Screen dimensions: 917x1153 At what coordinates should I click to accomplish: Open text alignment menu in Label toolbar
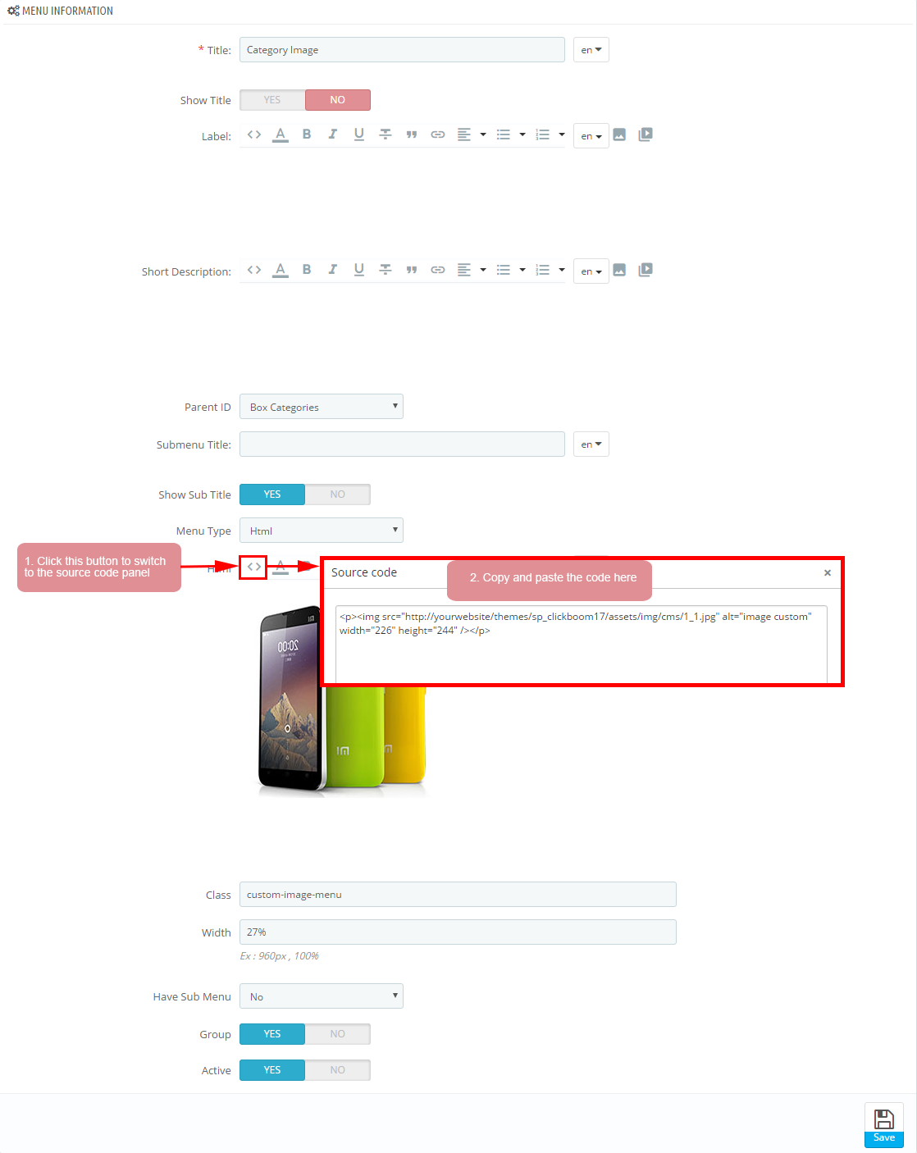[x=471, y=134]
